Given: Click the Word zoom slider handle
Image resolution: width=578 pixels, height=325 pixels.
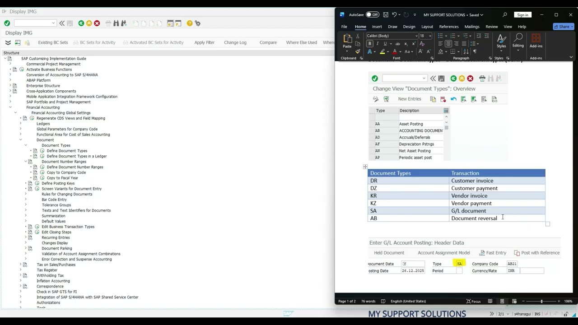Looking at the screenshot, I should (x=541, y=301).
